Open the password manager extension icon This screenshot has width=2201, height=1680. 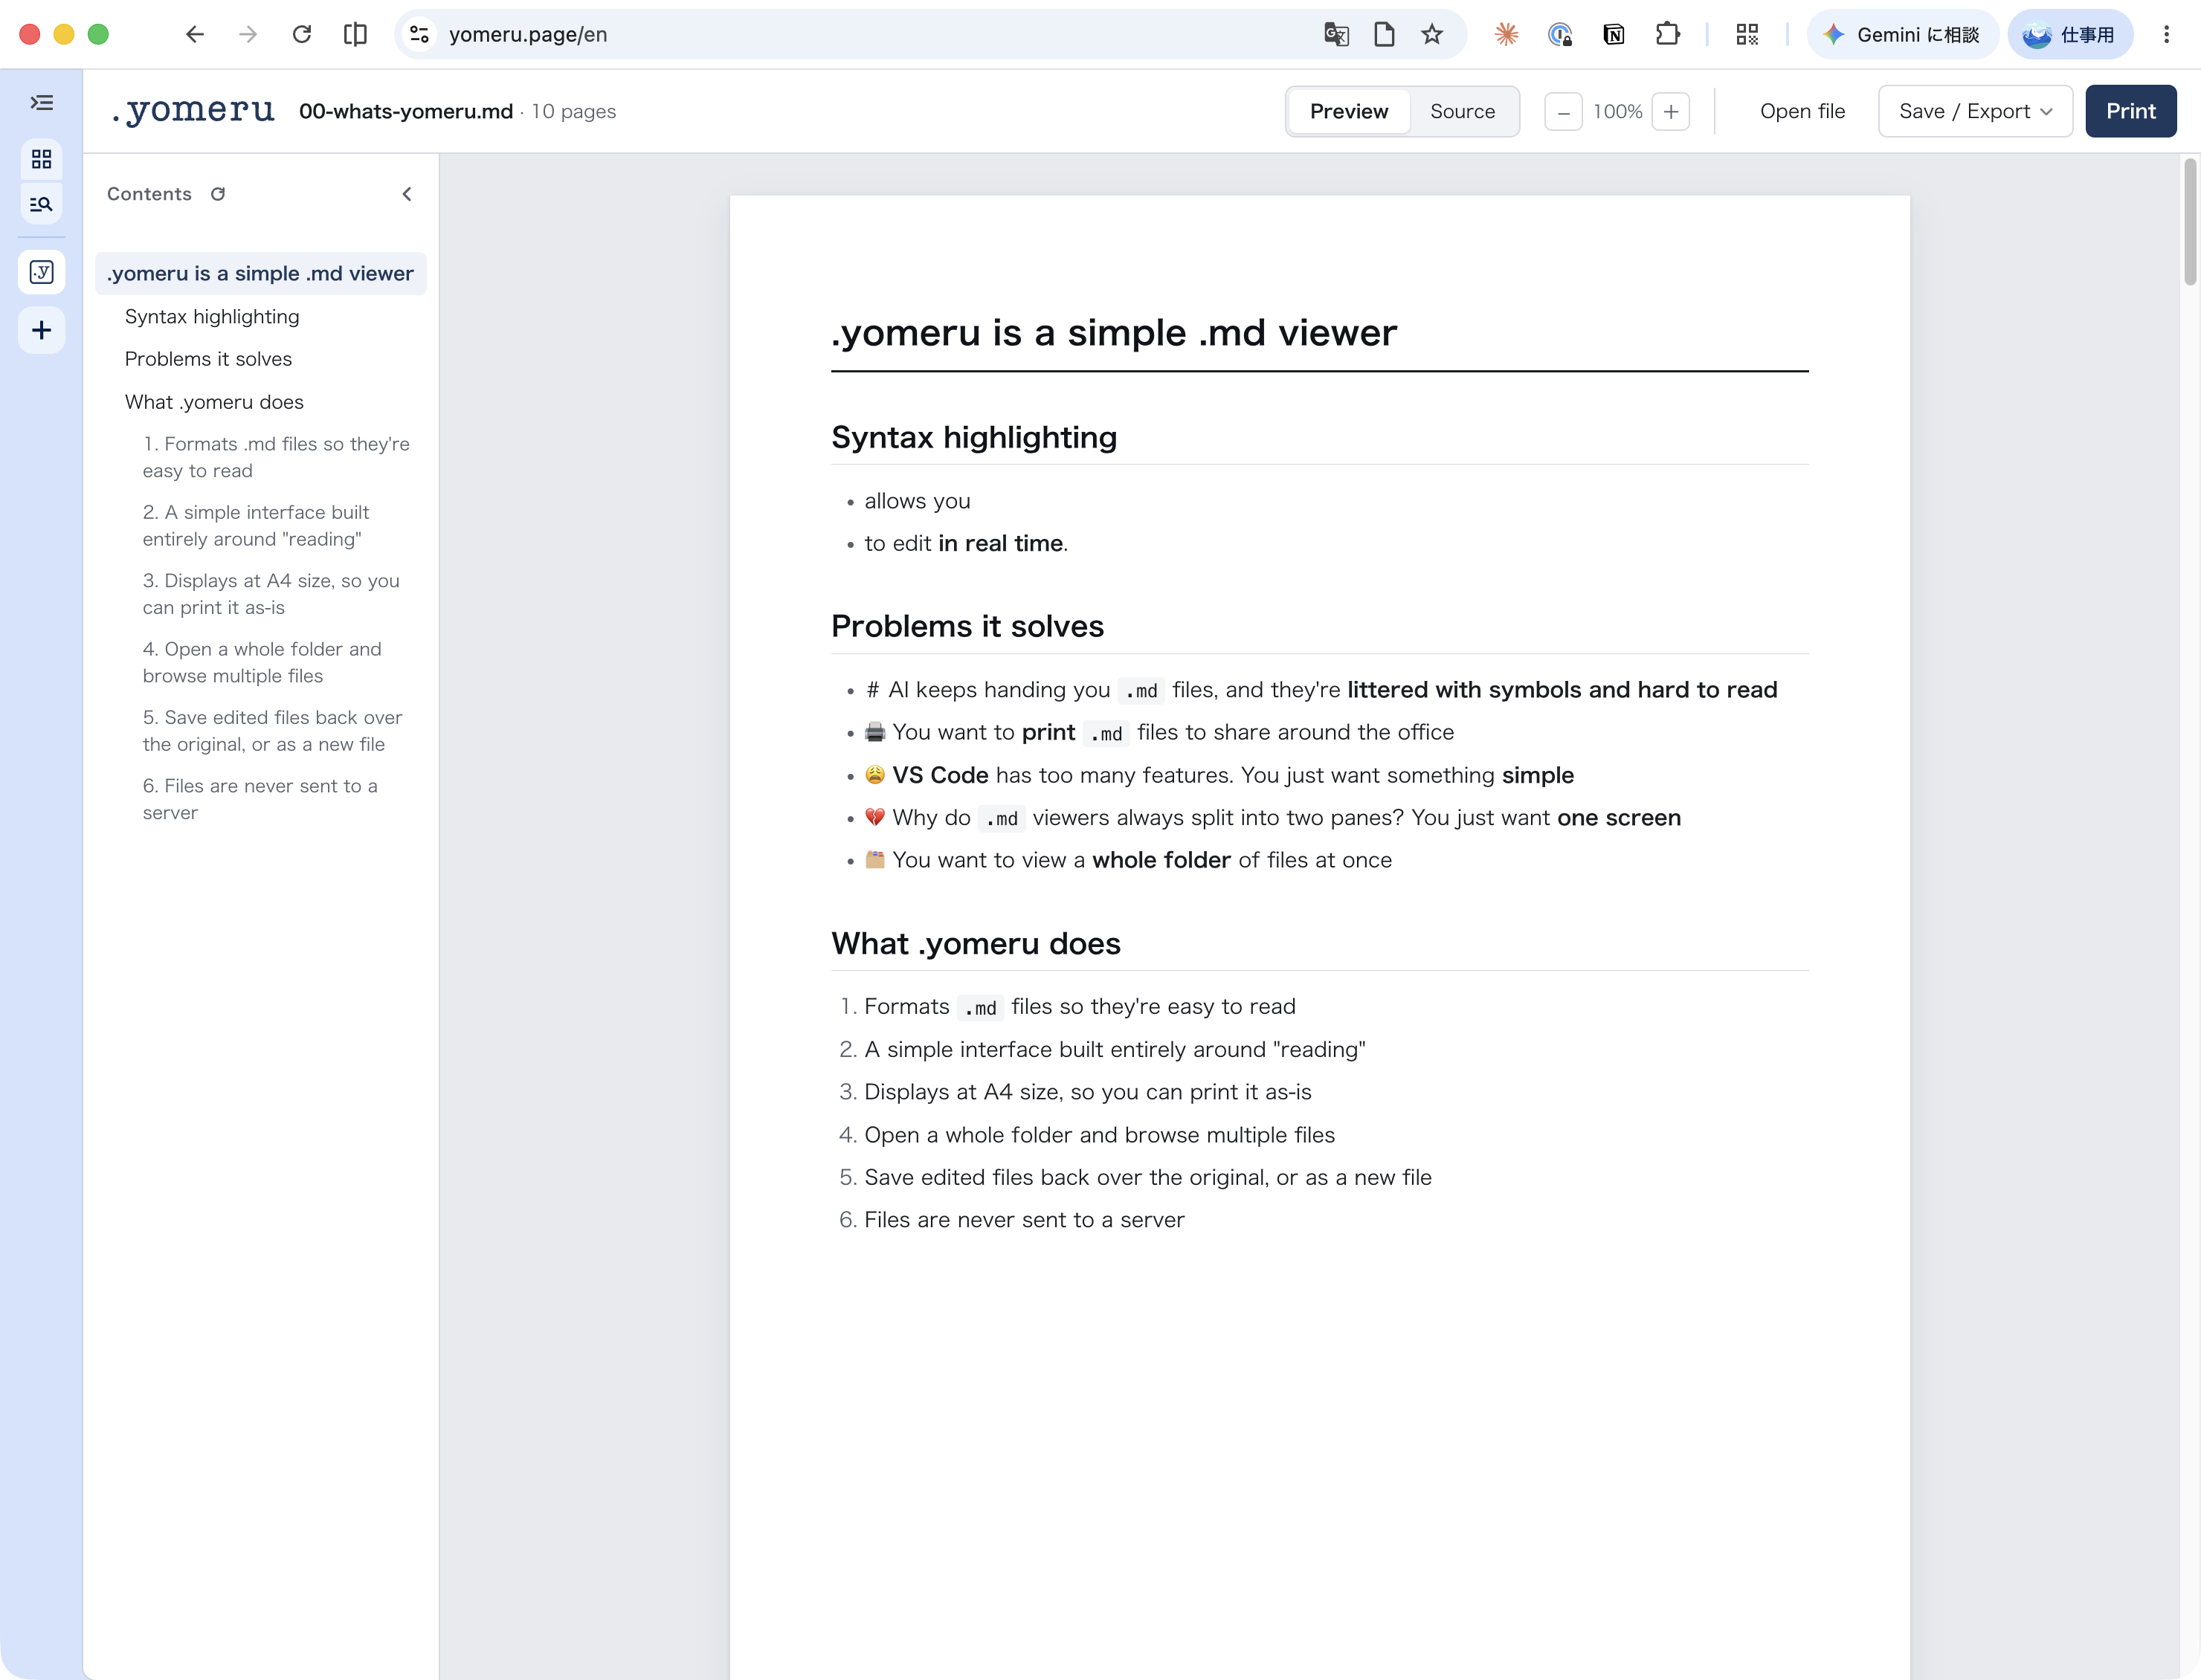[x=1560, y=34]
